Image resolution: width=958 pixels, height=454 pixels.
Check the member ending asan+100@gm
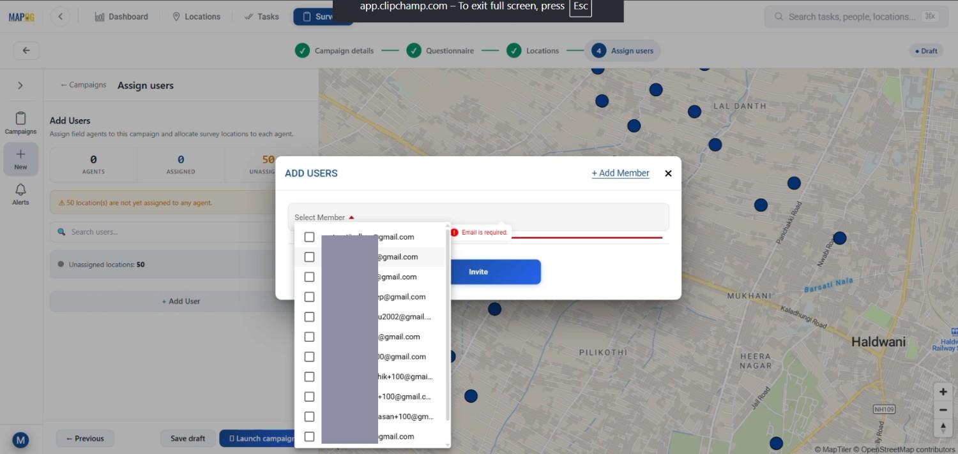309,416
